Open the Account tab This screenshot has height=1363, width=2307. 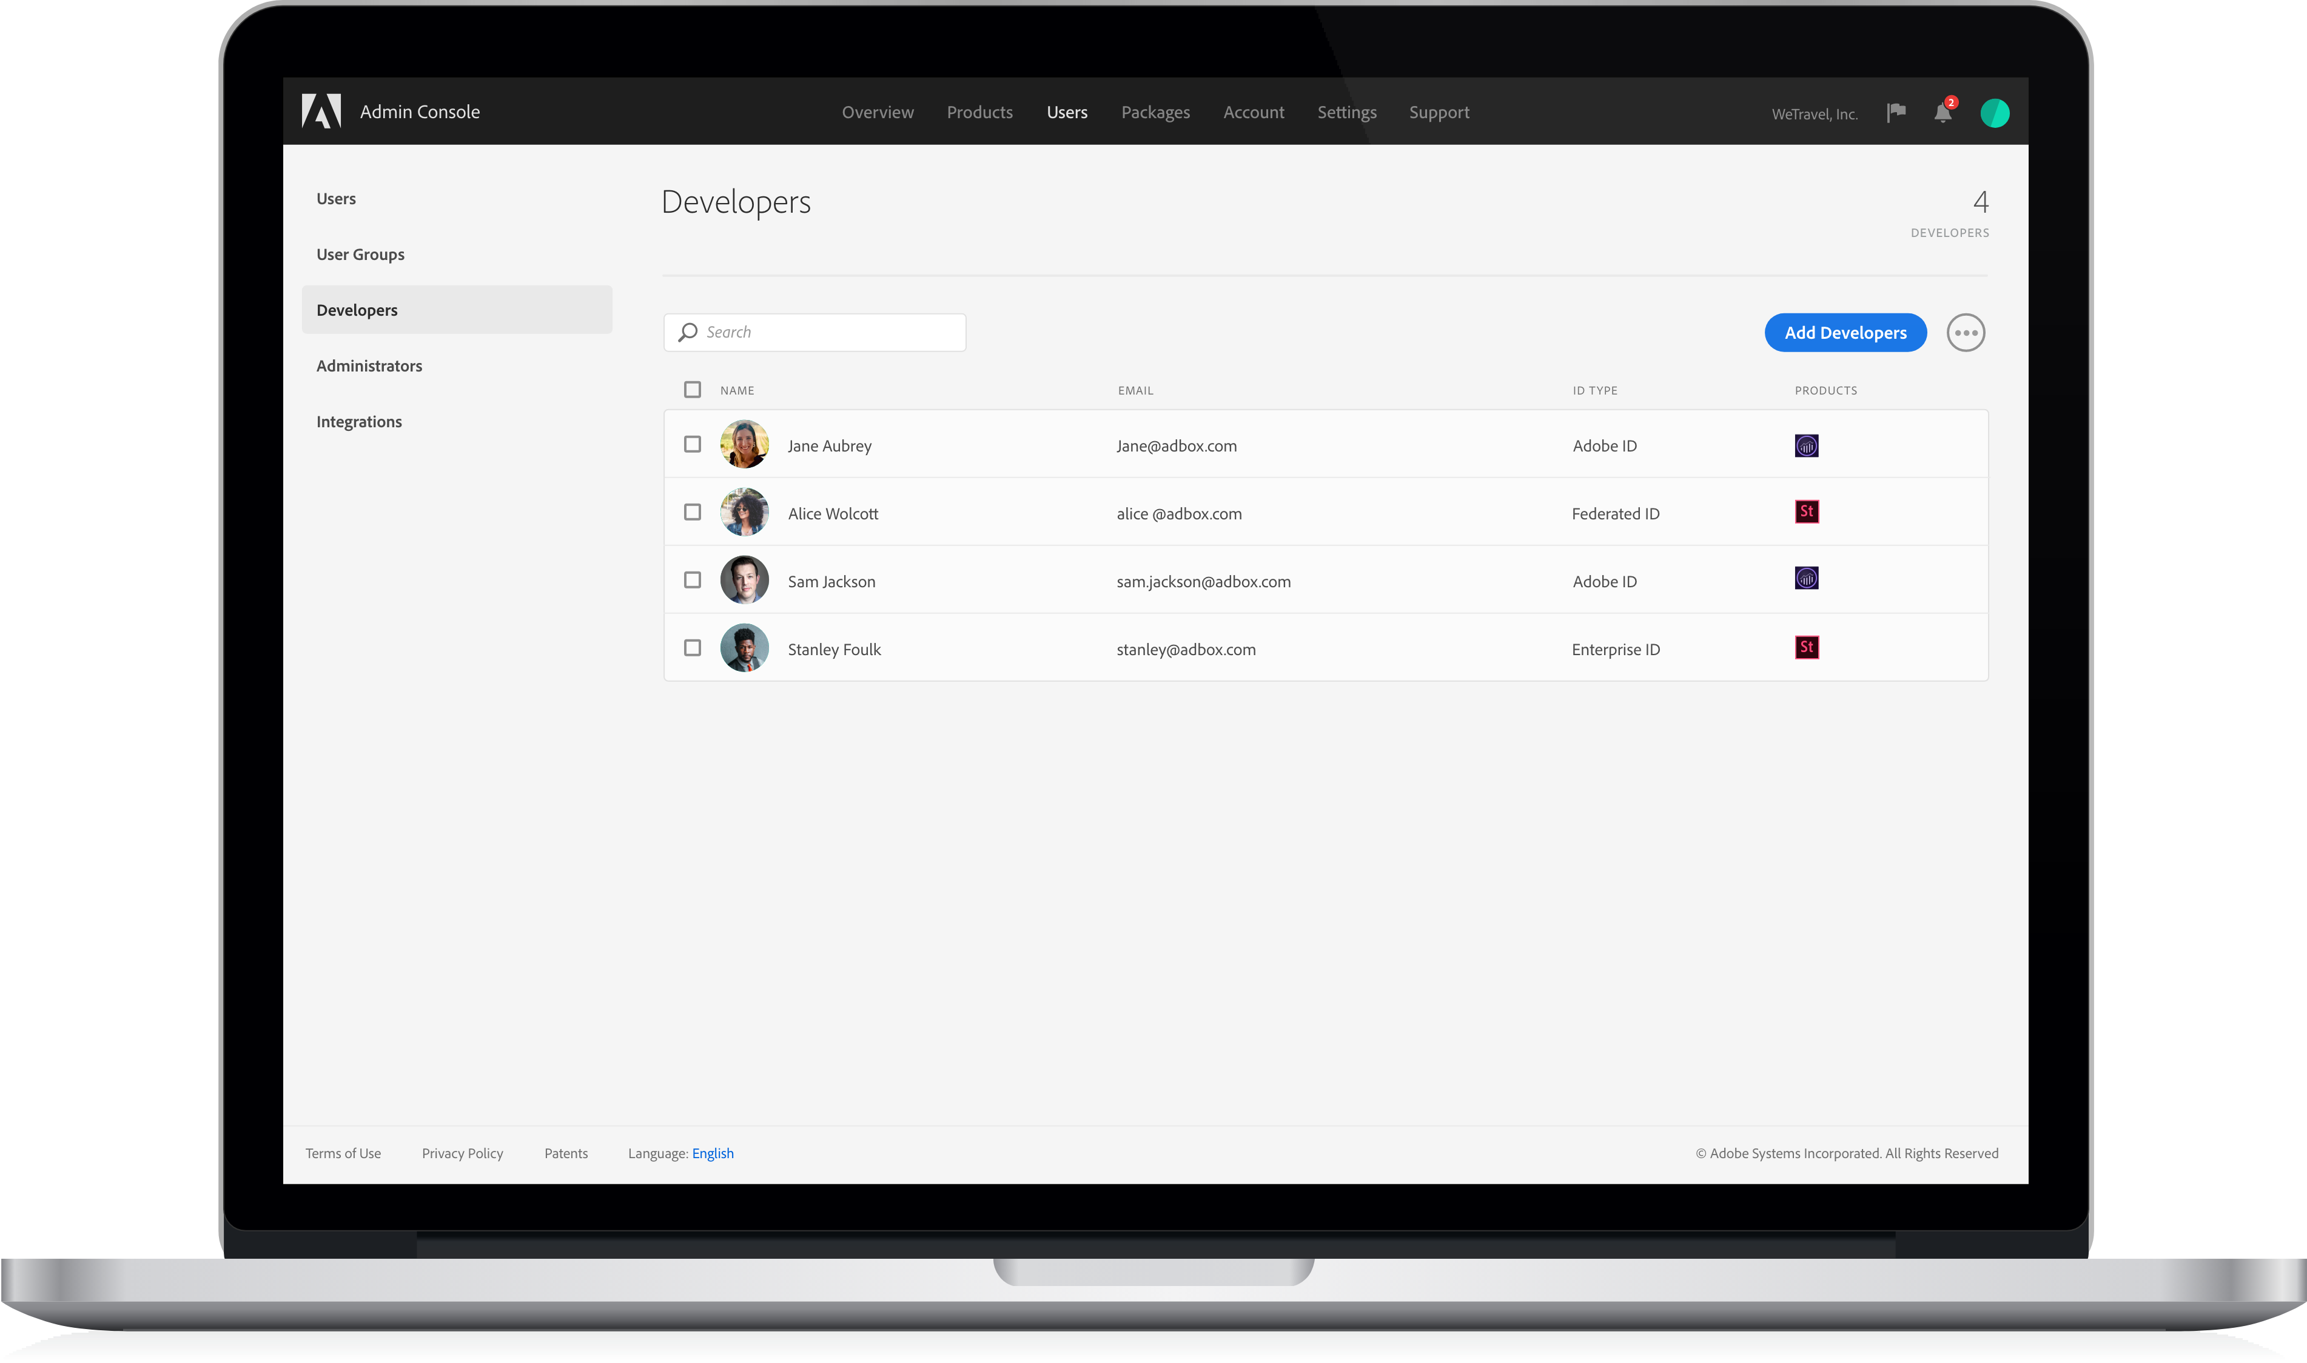(1254, 112)
